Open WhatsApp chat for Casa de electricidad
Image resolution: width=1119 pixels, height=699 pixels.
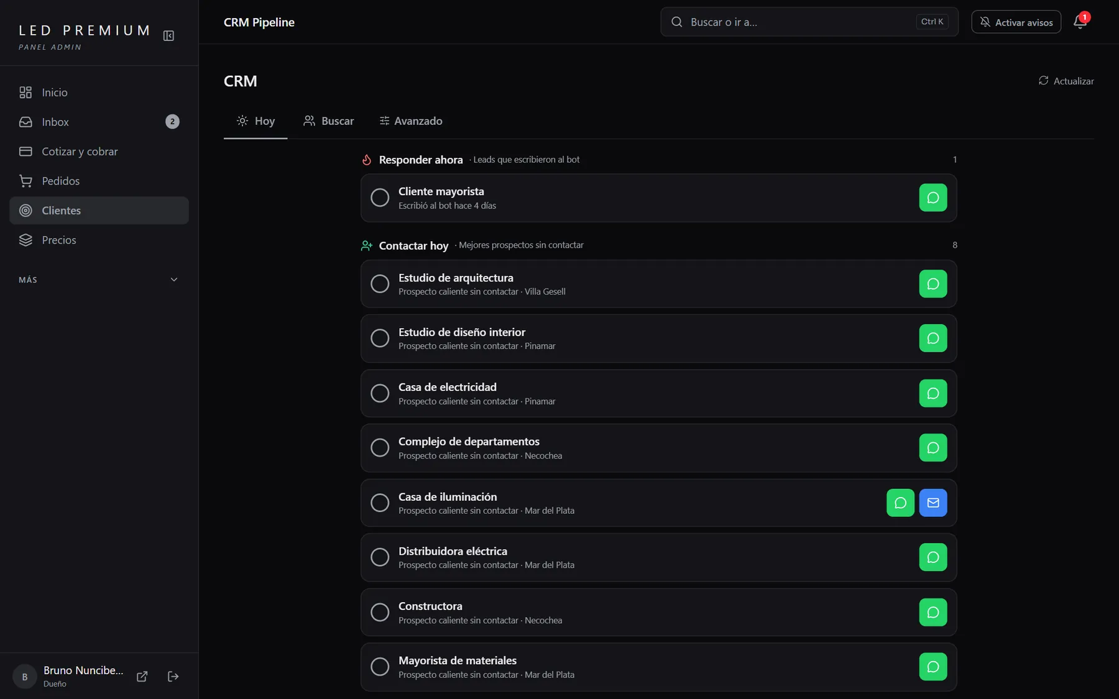(x=932, y=393)
